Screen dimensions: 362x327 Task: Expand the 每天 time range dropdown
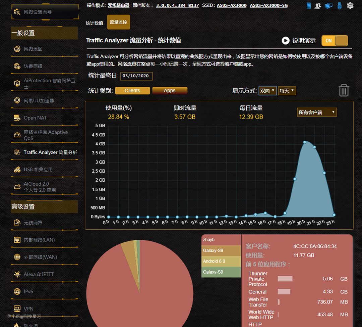(x=287, y=91)
